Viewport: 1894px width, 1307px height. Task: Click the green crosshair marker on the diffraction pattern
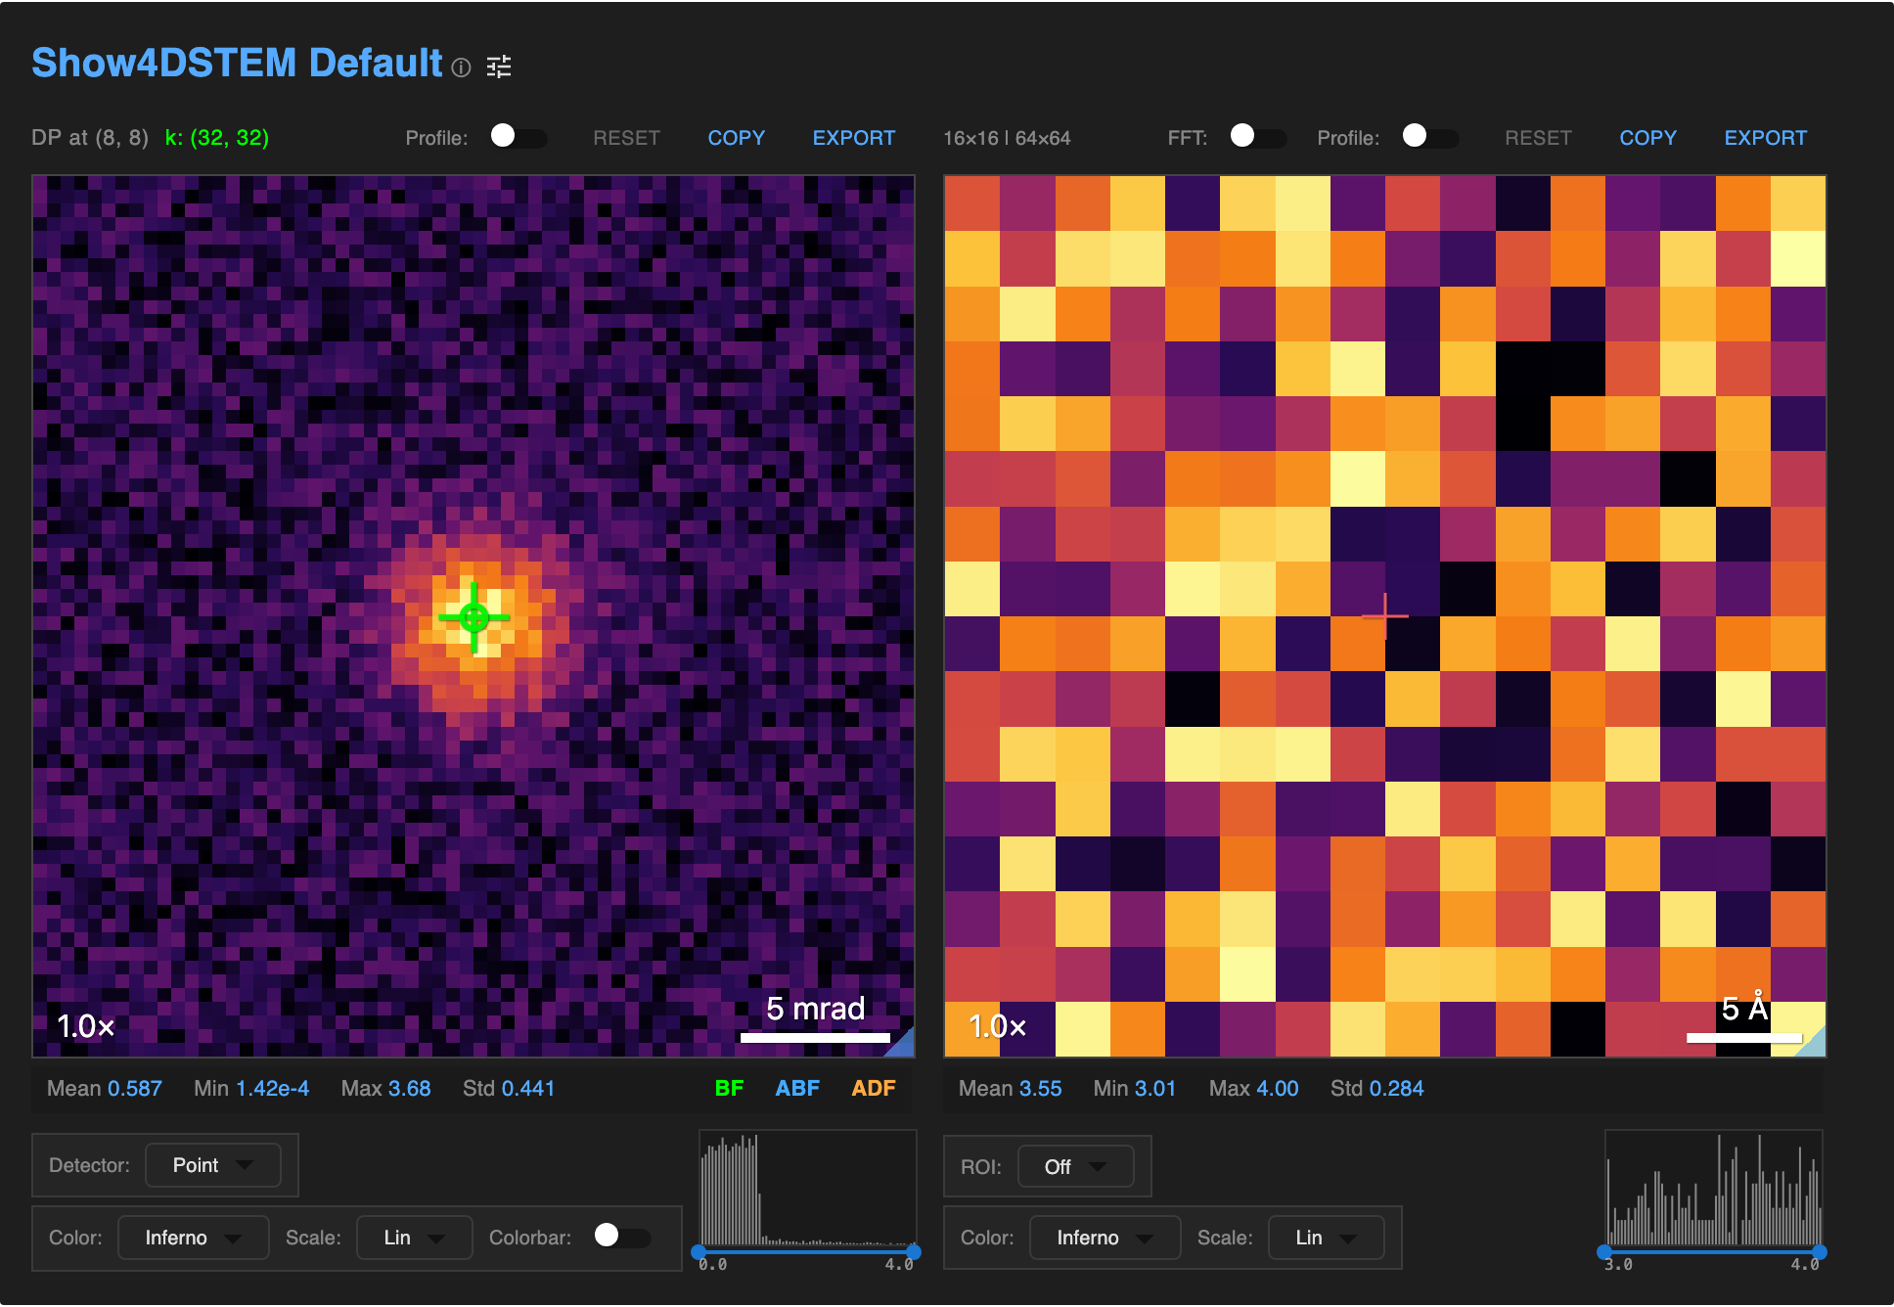click(475, 617)
